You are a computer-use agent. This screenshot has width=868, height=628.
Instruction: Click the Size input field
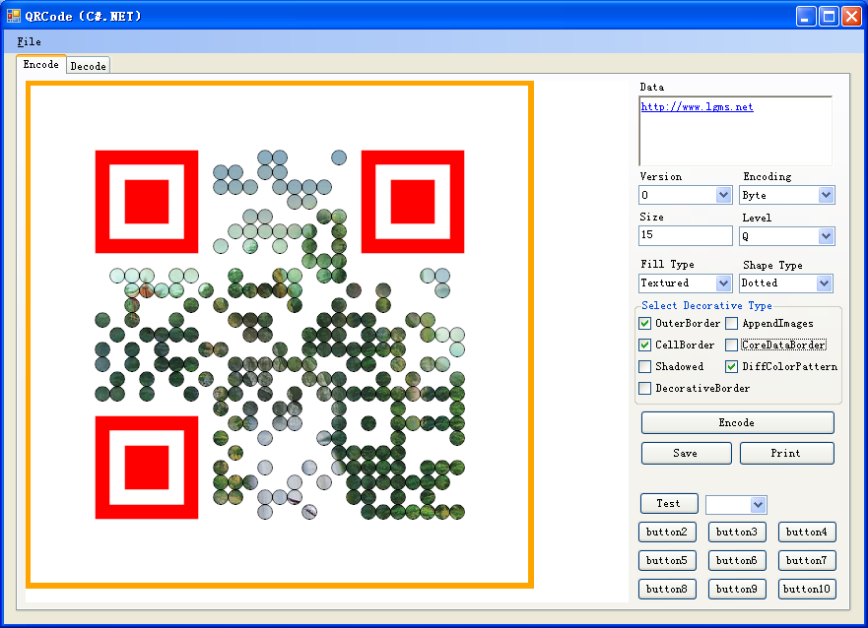685,235
